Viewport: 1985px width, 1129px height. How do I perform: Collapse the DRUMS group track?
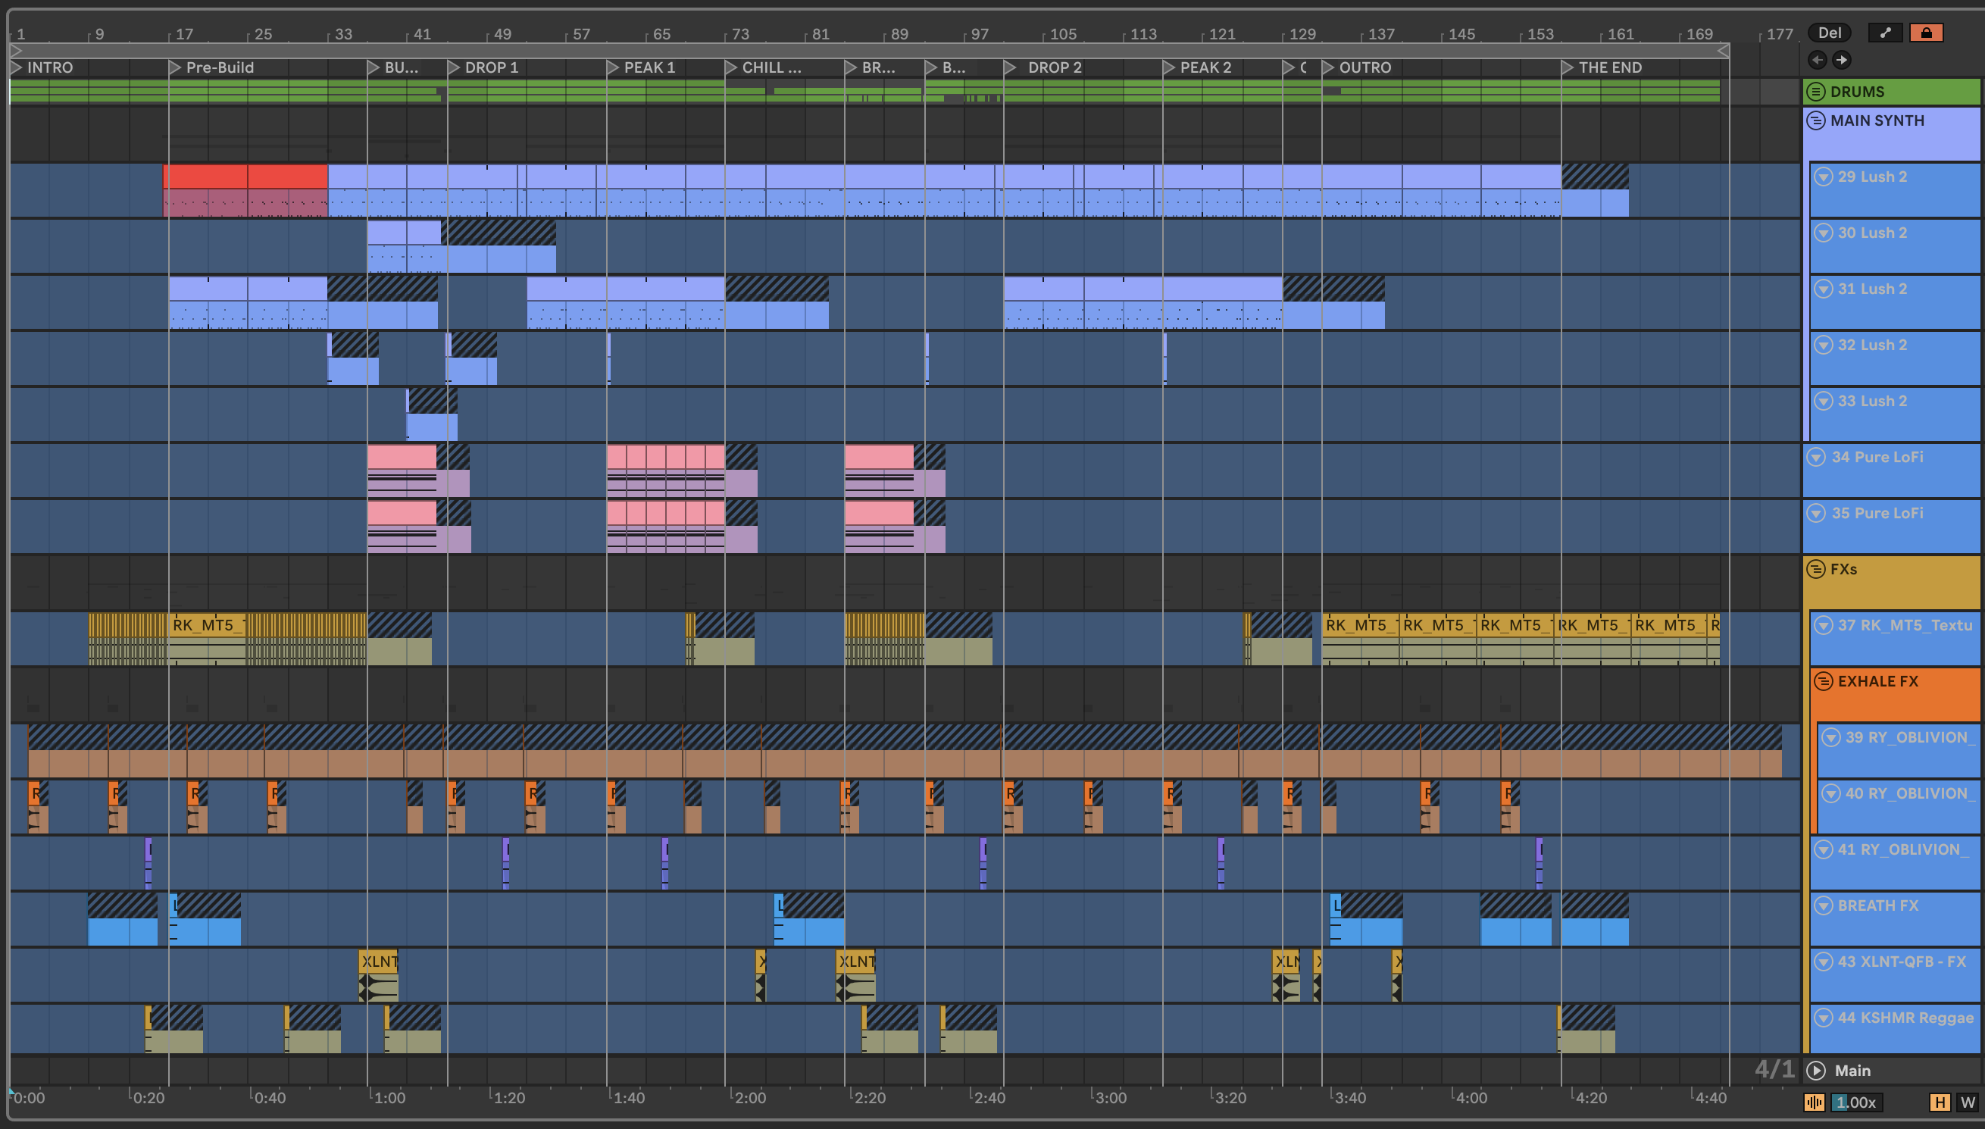[1816, 92]
